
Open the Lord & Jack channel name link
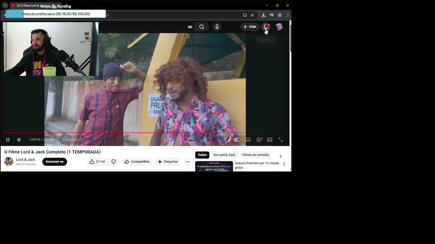pos(25,160)
